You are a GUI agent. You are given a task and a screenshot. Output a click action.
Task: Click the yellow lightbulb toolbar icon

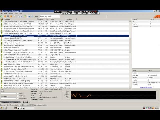15,16
